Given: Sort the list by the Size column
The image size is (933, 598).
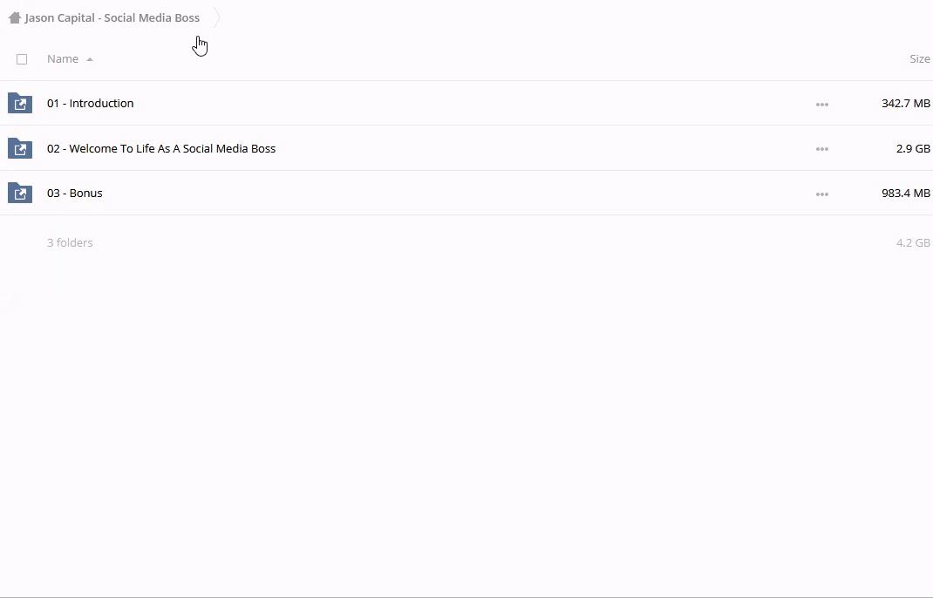Looking at the screenshot, I should point(919,59).
